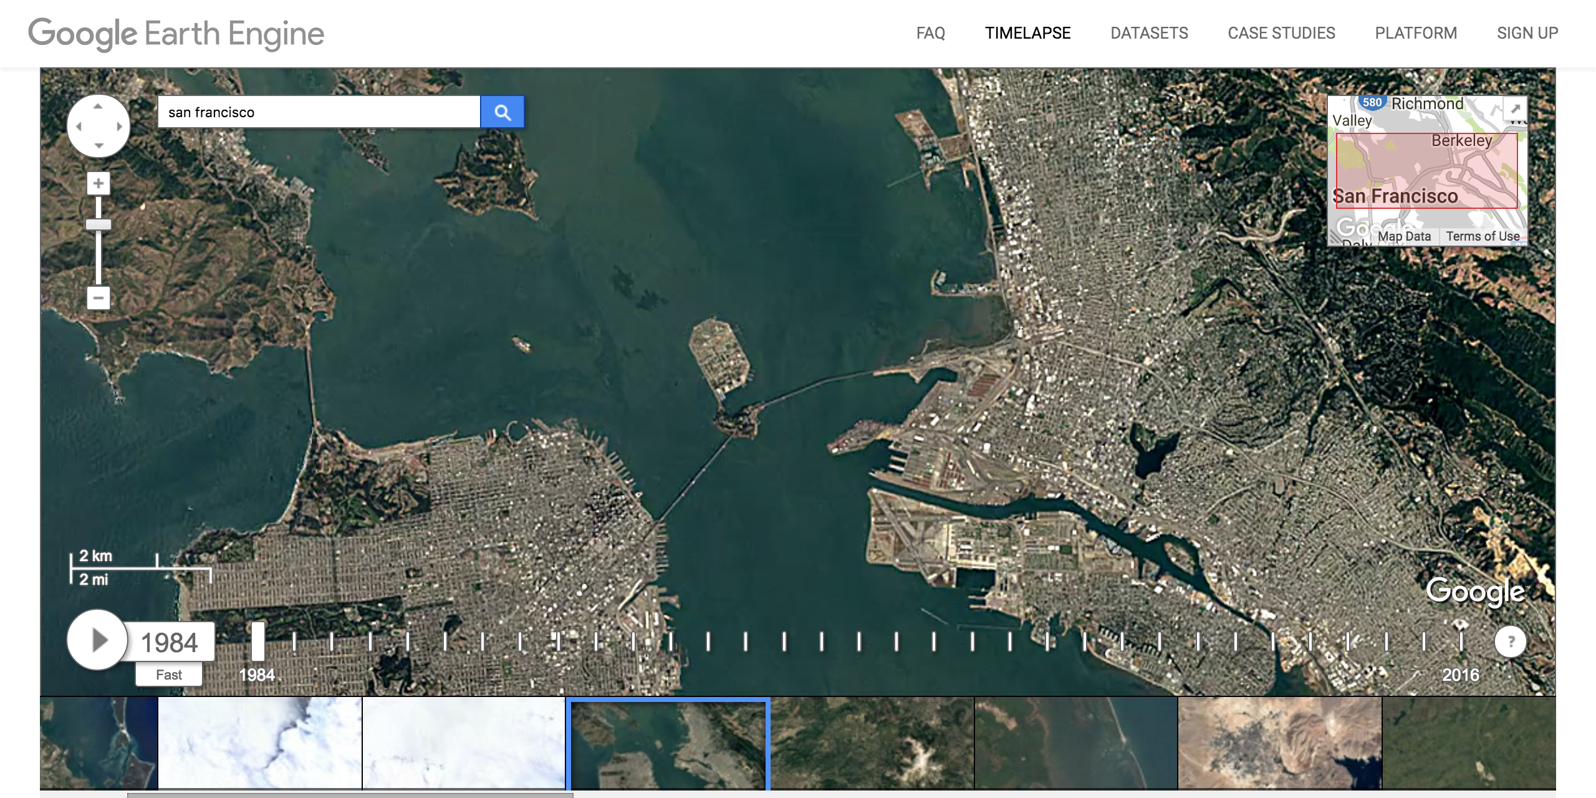Pan the map north using the up arrow
This screenshot has width=1596, height=798.
pos(98,105)
